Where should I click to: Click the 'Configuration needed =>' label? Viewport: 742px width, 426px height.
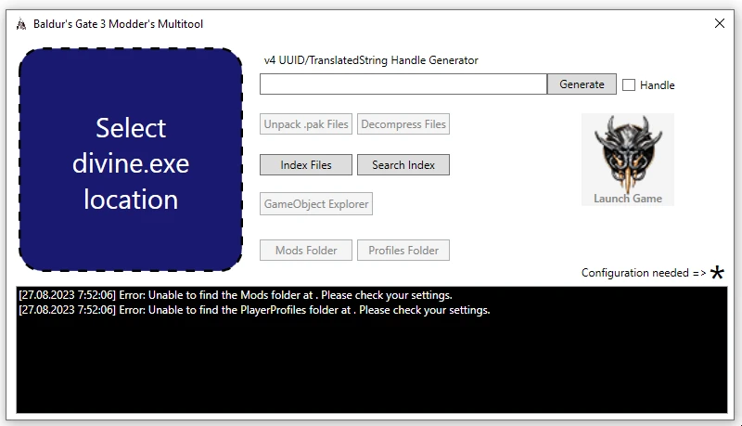pyautogui.click(x=644, y=273)
